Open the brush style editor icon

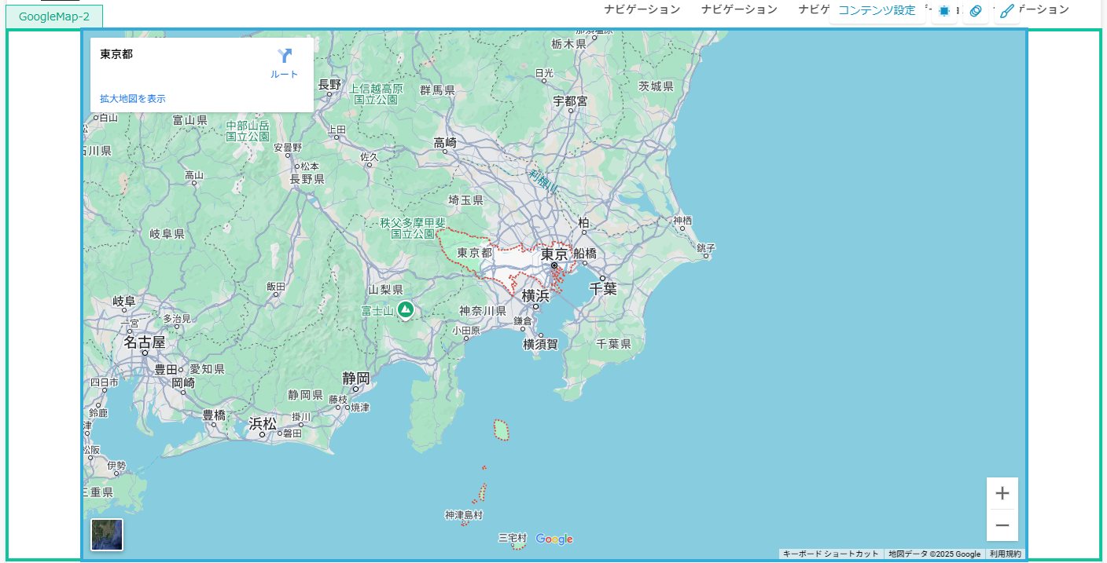pyautogui.click(x=1007, y=11)
